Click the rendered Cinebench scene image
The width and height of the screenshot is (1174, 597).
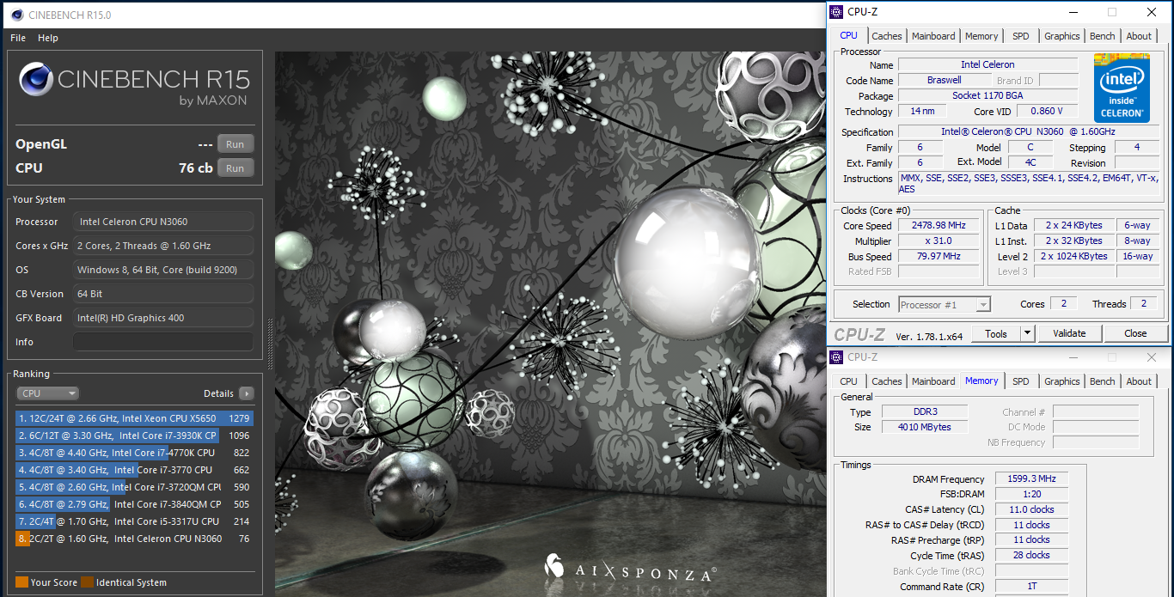point(550,324)
